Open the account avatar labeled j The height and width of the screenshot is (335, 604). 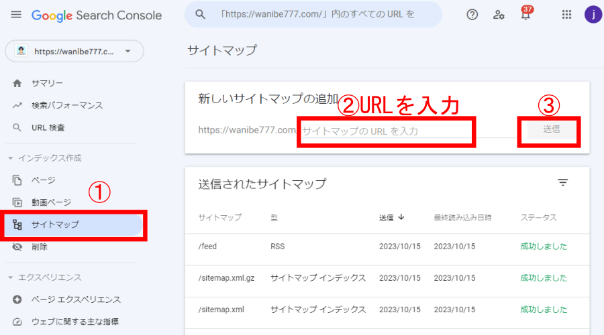point(593,15)
